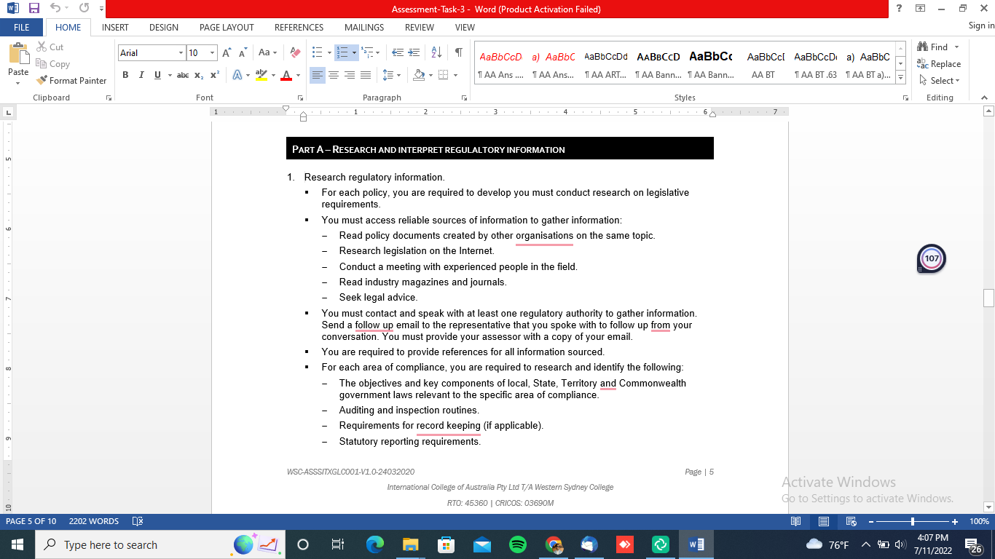Open the REVIEW ribbon tab
The image size is (995, 559).
(x=420, y=28)
